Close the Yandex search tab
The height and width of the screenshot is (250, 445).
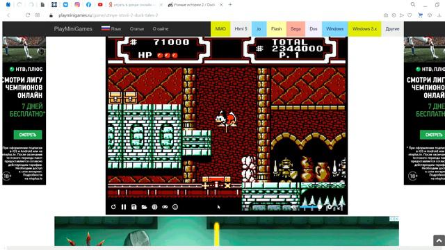tap(161, 5)
